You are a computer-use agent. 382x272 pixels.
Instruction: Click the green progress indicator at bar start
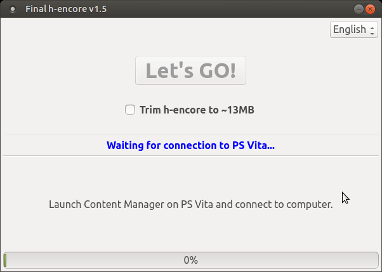tap(5, 260)
